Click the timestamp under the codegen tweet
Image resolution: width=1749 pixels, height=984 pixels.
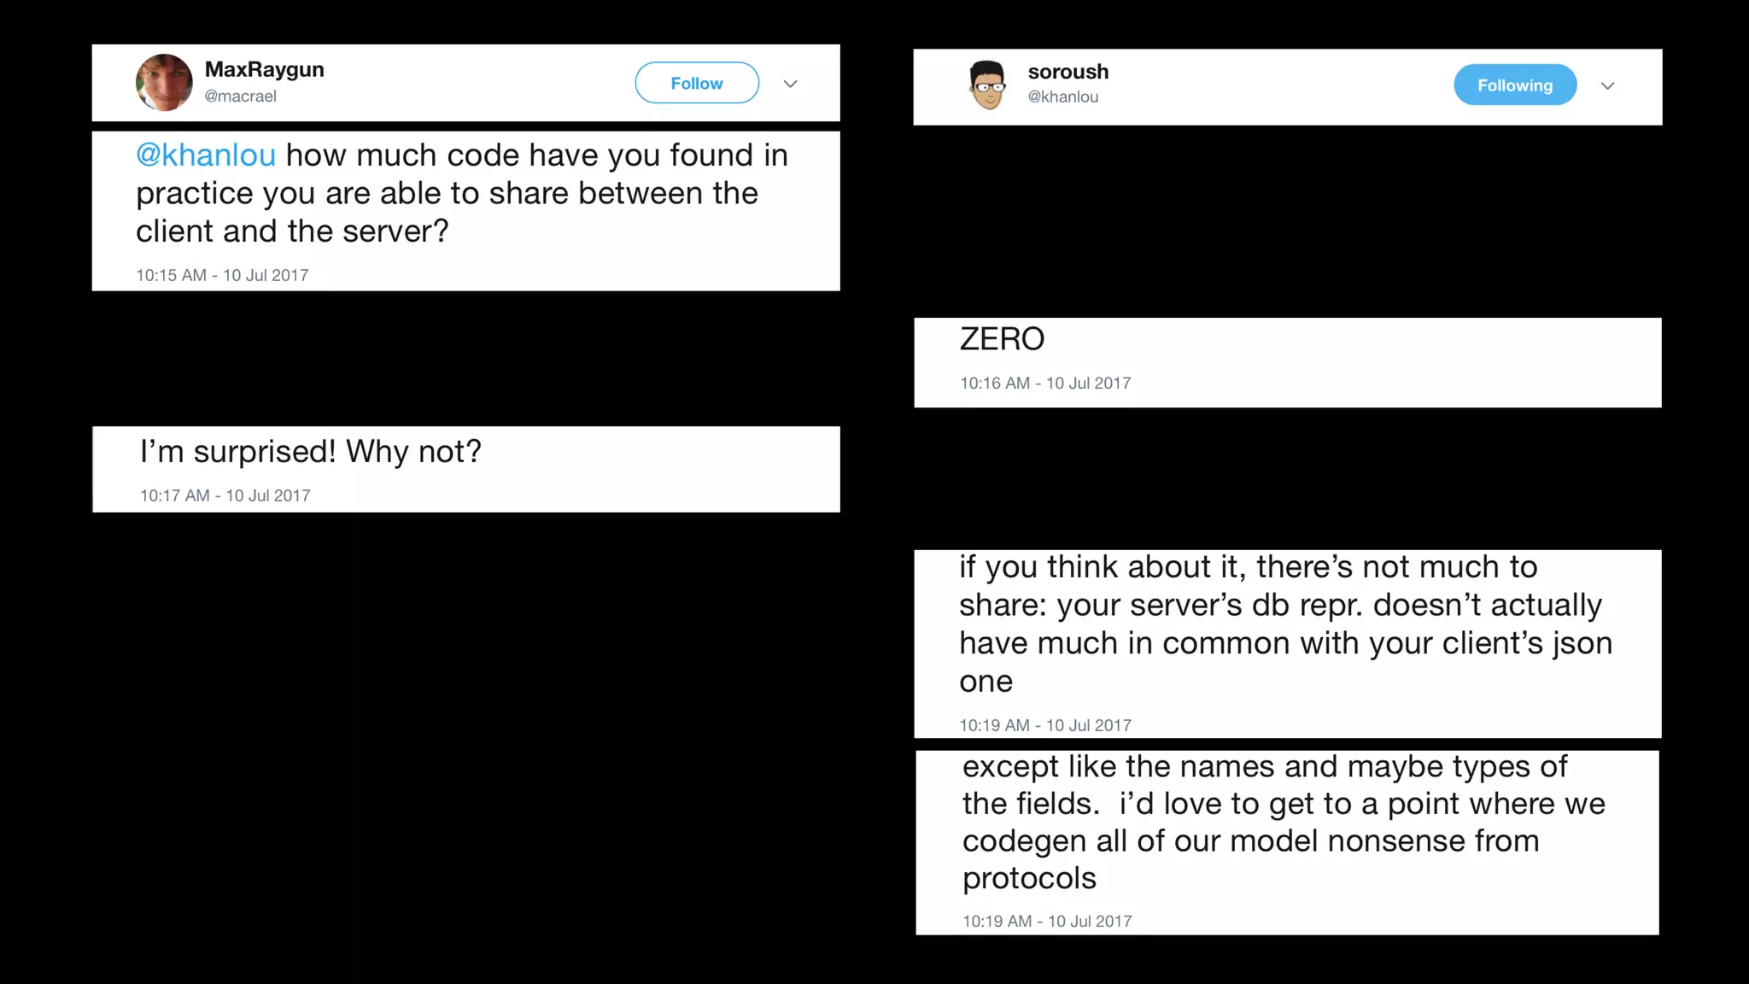pyautogui.click(x=1046, y=921)
